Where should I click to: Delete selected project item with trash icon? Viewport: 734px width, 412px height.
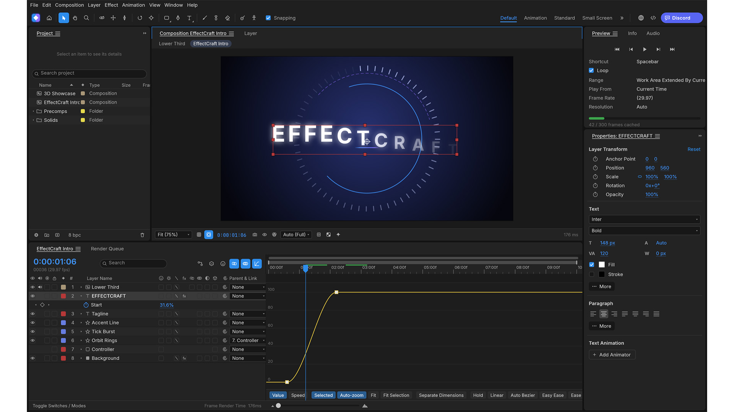coord(142,235)
